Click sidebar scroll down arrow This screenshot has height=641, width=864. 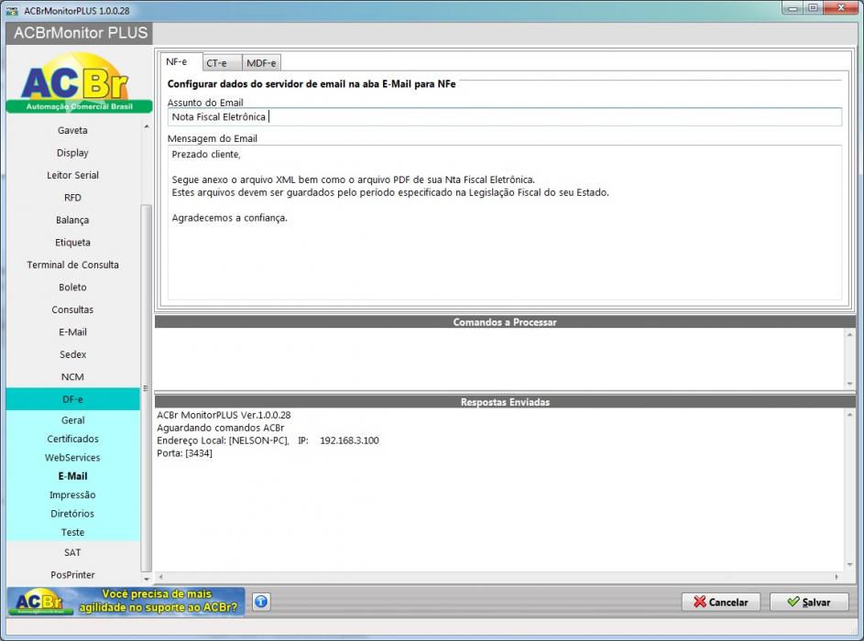146,579
